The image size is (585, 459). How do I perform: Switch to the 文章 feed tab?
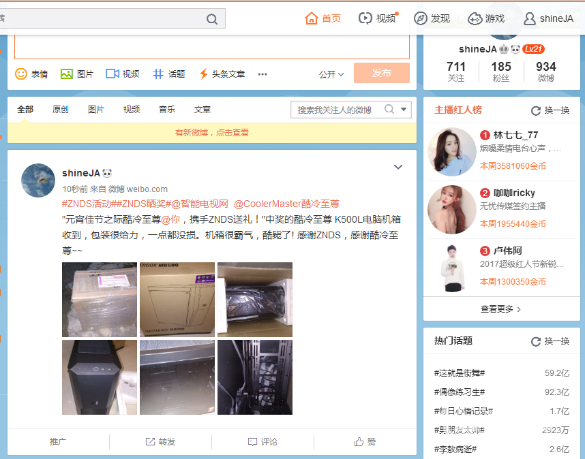click(202, 109)
